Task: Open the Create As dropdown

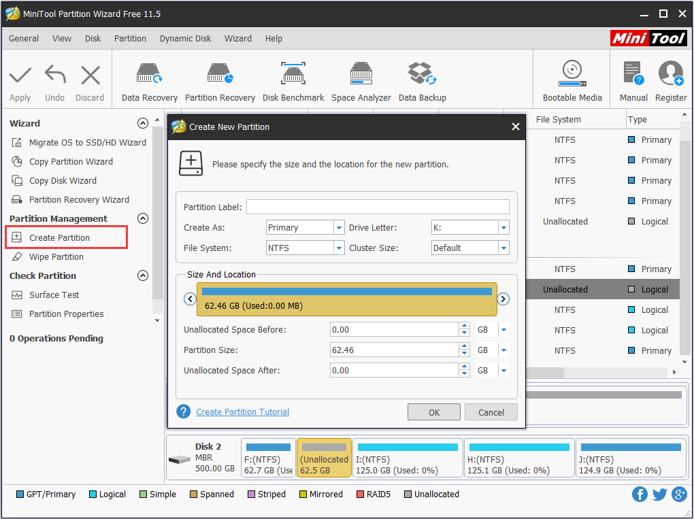Action: pyautogui.click(x=339, y=227)
